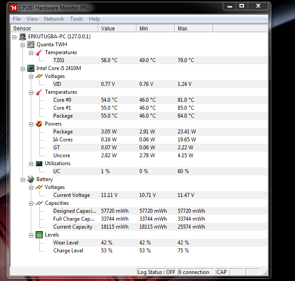
Task: Collapse the Battery Voltages group
Action: (x=31, y=188)
